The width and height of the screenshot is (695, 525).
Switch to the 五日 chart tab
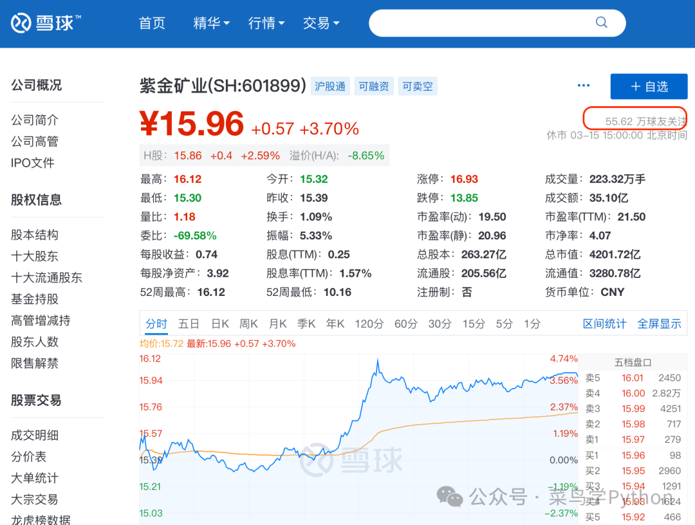[189, 324]
